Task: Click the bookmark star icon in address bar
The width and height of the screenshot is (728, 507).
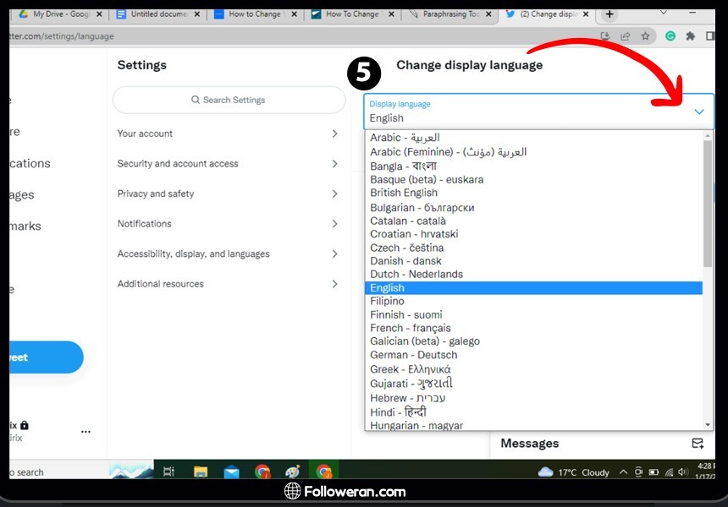Action: click(646, 36)
